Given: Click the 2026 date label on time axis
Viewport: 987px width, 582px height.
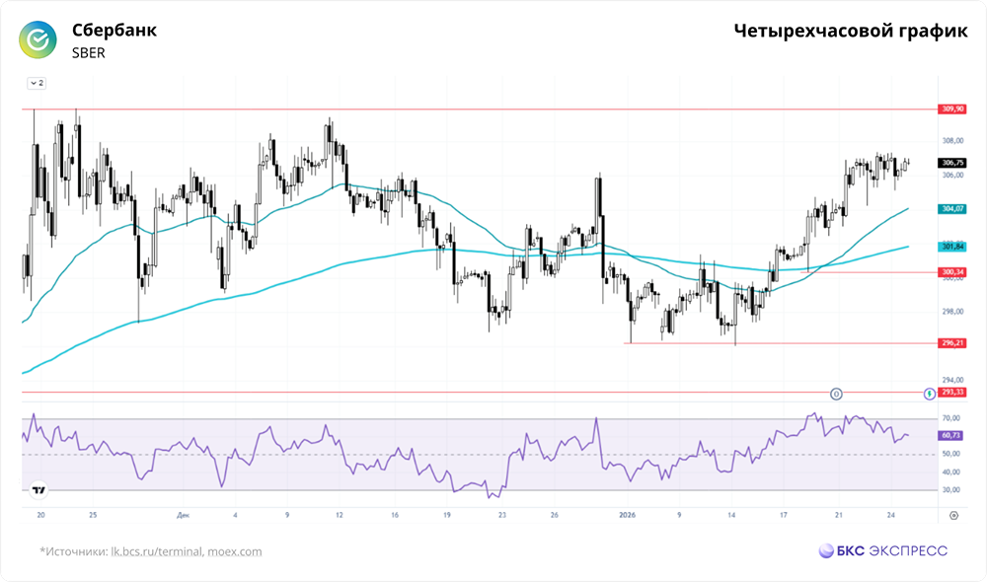Looking at the screenshot, I should 627,515.
